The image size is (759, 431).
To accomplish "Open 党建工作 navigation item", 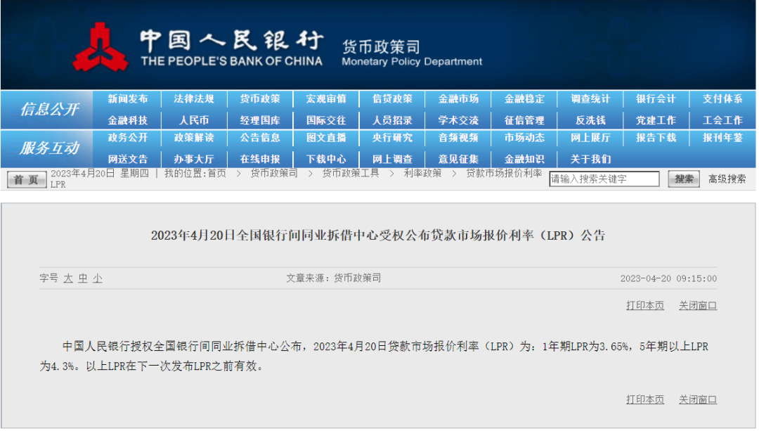I will coord(656,120).
